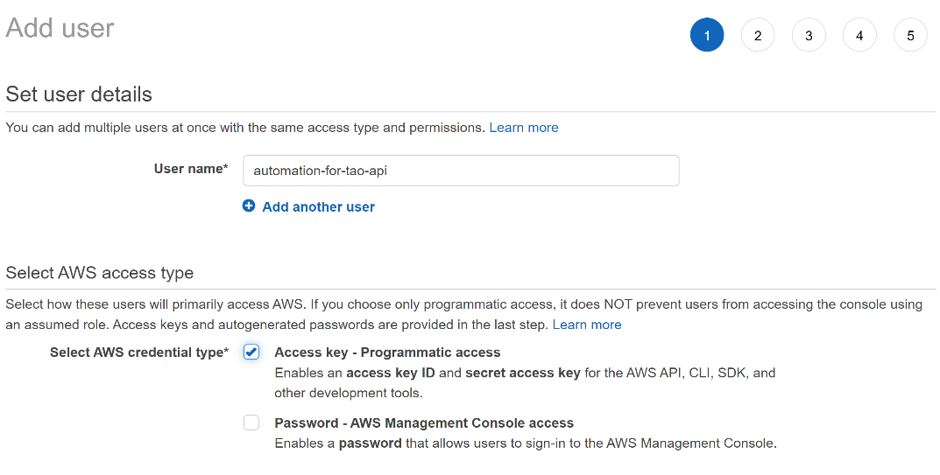Enable Password - AWS Management Console access checkbox
Viewport: 940px width, 475px height.
251,423
